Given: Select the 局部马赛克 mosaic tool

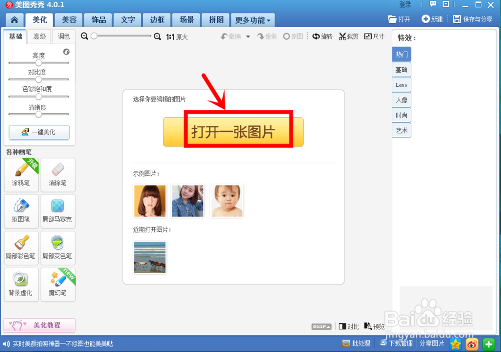Looking at the screenshot, I should [58, 211].
